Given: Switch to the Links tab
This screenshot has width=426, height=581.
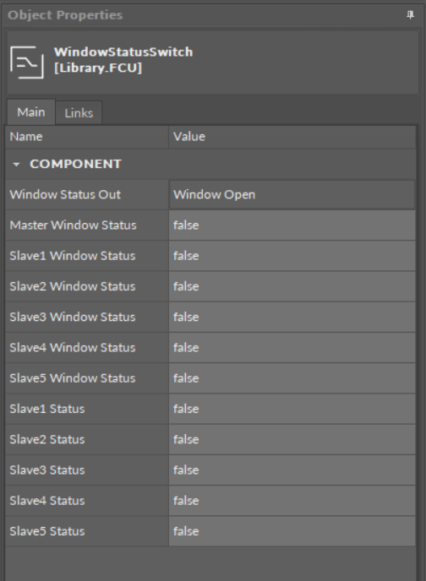Looking at the screenshot, I should pyautogui.click(x=79, y=113).
